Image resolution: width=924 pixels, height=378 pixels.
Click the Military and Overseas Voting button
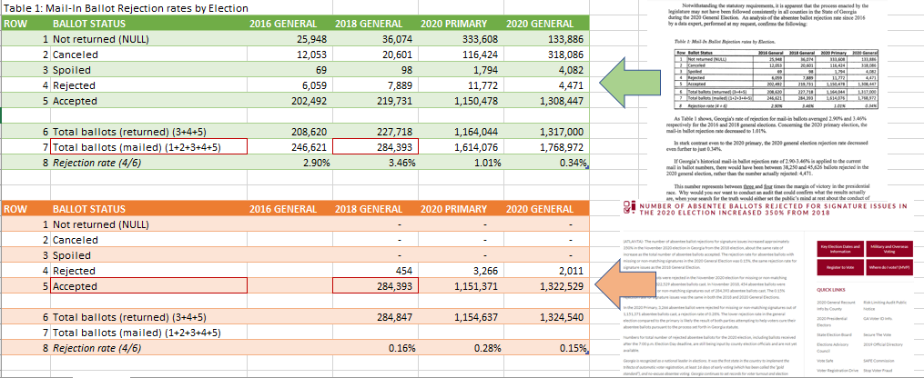(888, 249)
